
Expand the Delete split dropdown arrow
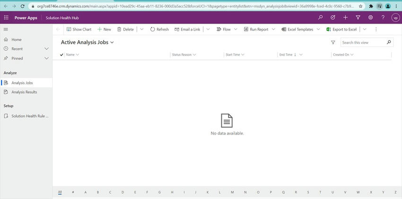pyautogui.click(x=142, y=29)
